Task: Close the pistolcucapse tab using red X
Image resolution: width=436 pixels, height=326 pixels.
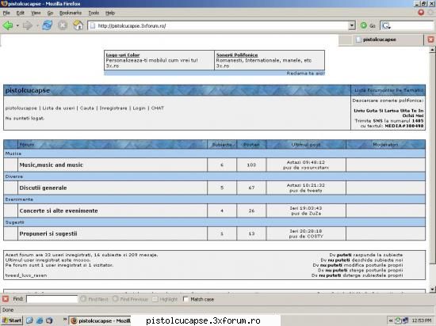Action: [430, 40]
